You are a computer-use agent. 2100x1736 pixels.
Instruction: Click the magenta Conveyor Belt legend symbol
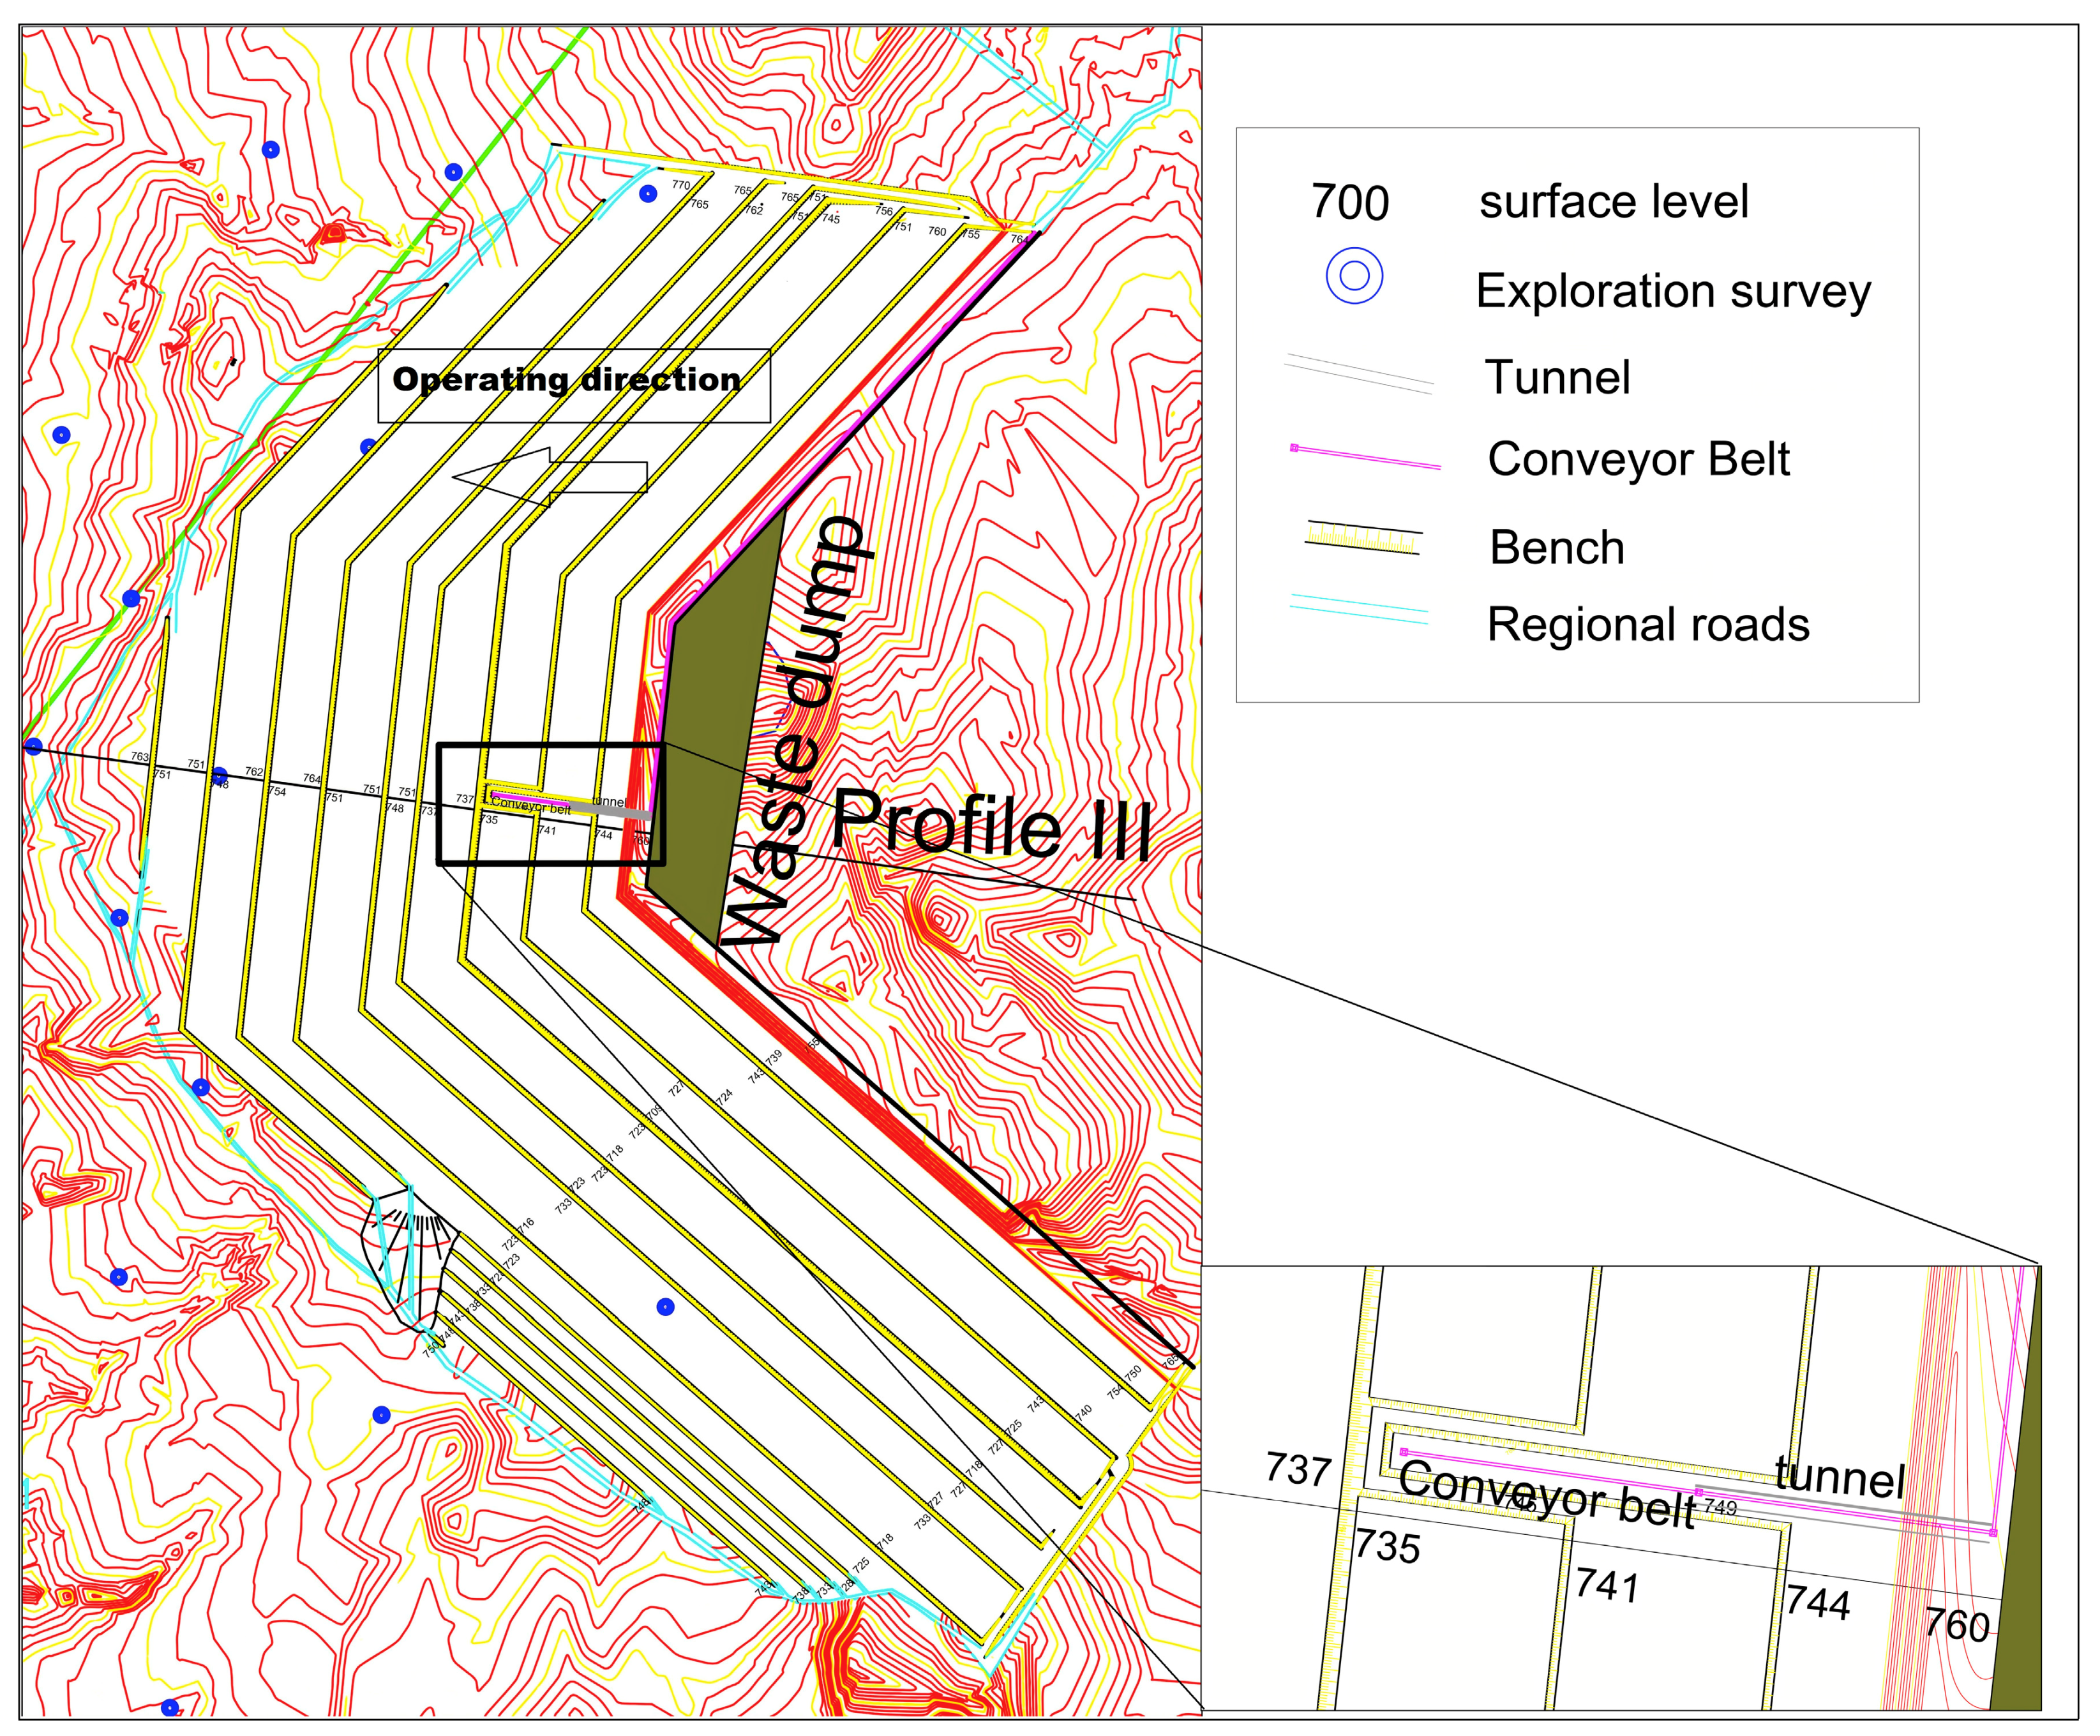tap(1366, 457)
